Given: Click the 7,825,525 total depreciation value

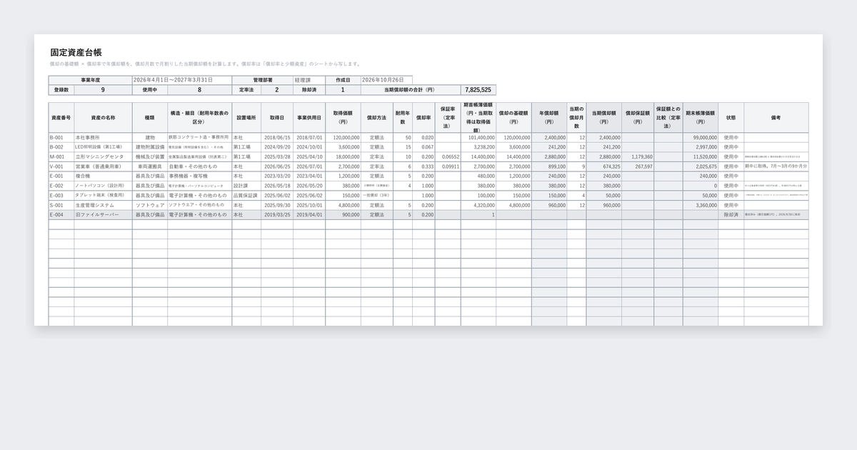Looking at the screenshot, I should [x=478, y=90].
